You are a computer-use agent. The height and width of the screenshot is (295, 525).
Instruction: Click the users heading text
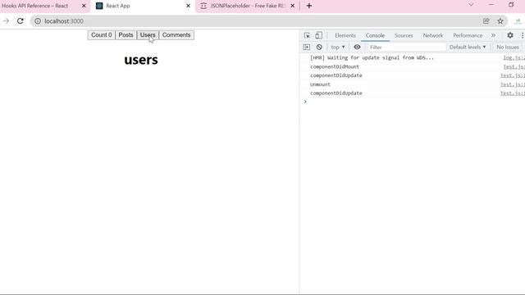point(141,60)
